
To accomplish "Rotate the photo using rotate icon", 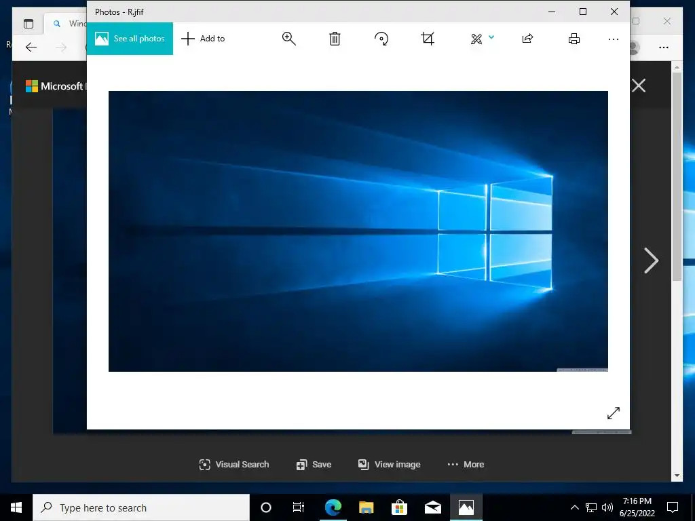I will click(381, 39).
